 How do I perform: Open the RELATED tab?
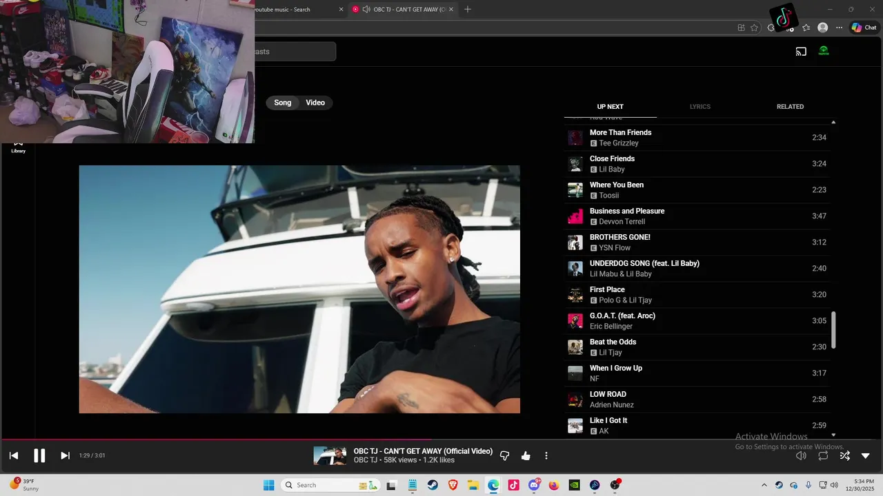pyautogui.click(x=790, y=107)
